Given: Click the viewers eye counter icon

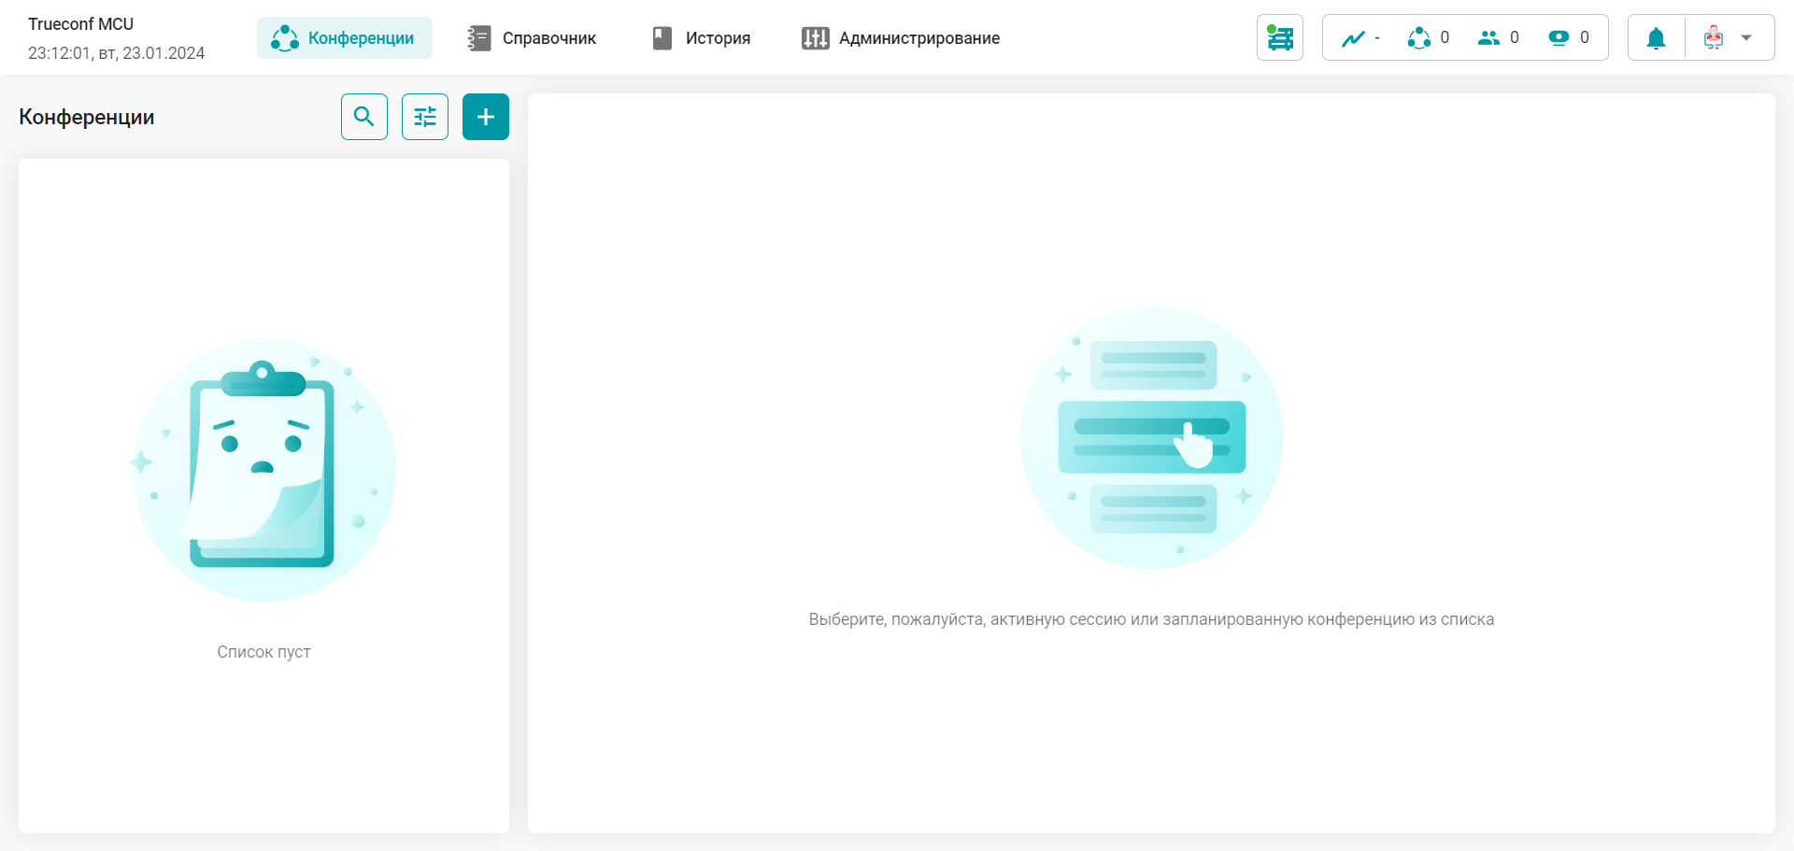Looking at the screenshot, I should pyautogui.click(x=1559, y=37).
